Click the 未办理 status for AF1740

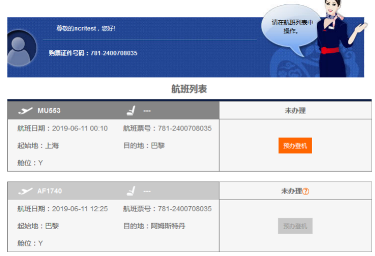click(x=291, y=191)
